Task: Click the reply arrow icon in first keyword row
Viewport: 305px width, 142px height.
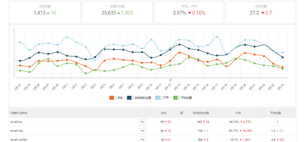Action: pos(142,122)
